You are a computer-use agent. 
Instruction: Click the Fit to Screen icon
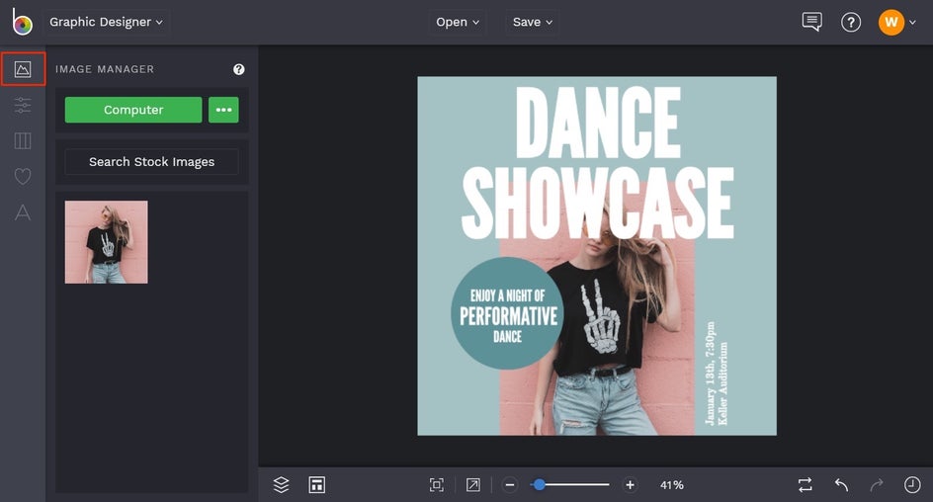point(436,484)
